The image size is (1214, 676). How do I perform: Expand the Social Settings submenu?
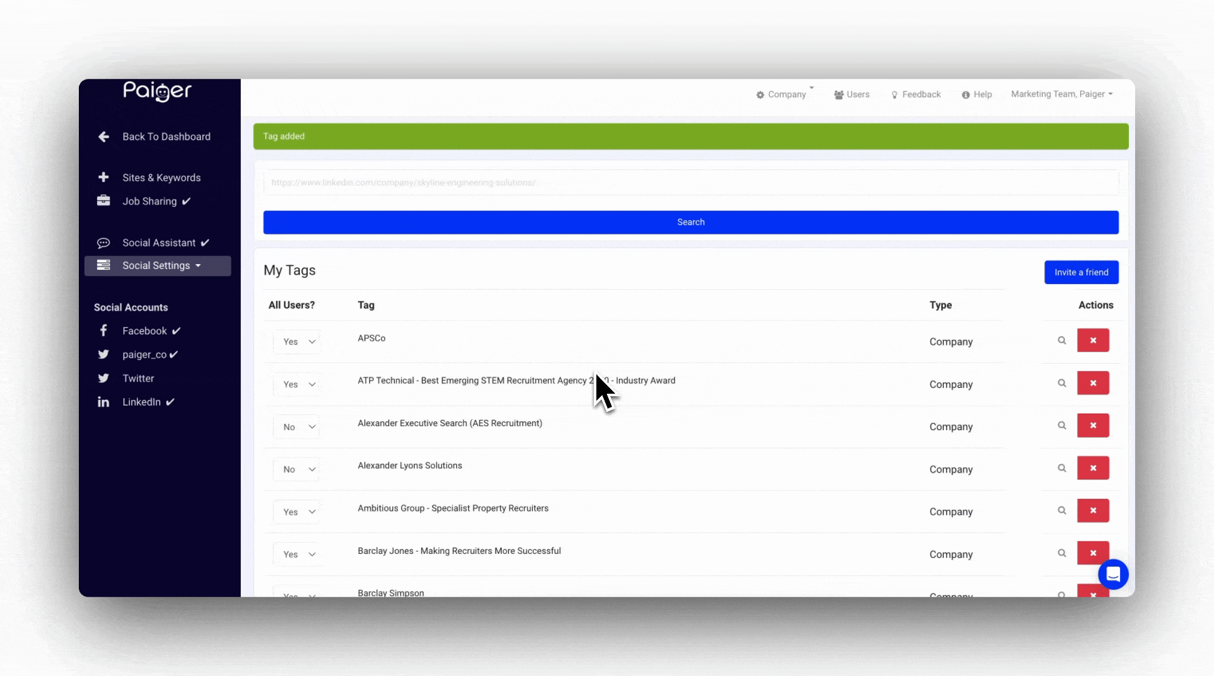click(x=158, y=265)
